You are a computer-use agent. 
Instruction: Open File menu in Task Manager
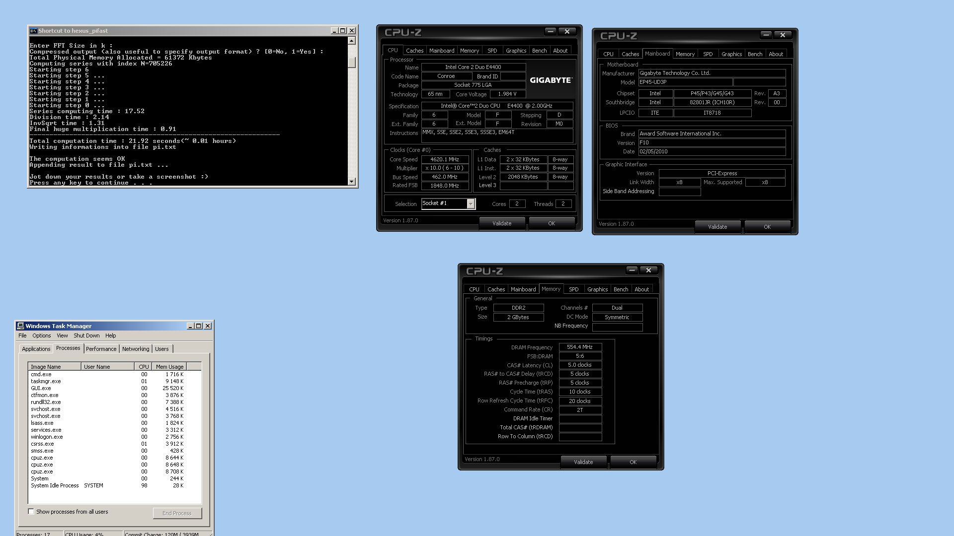pos(22,335)
